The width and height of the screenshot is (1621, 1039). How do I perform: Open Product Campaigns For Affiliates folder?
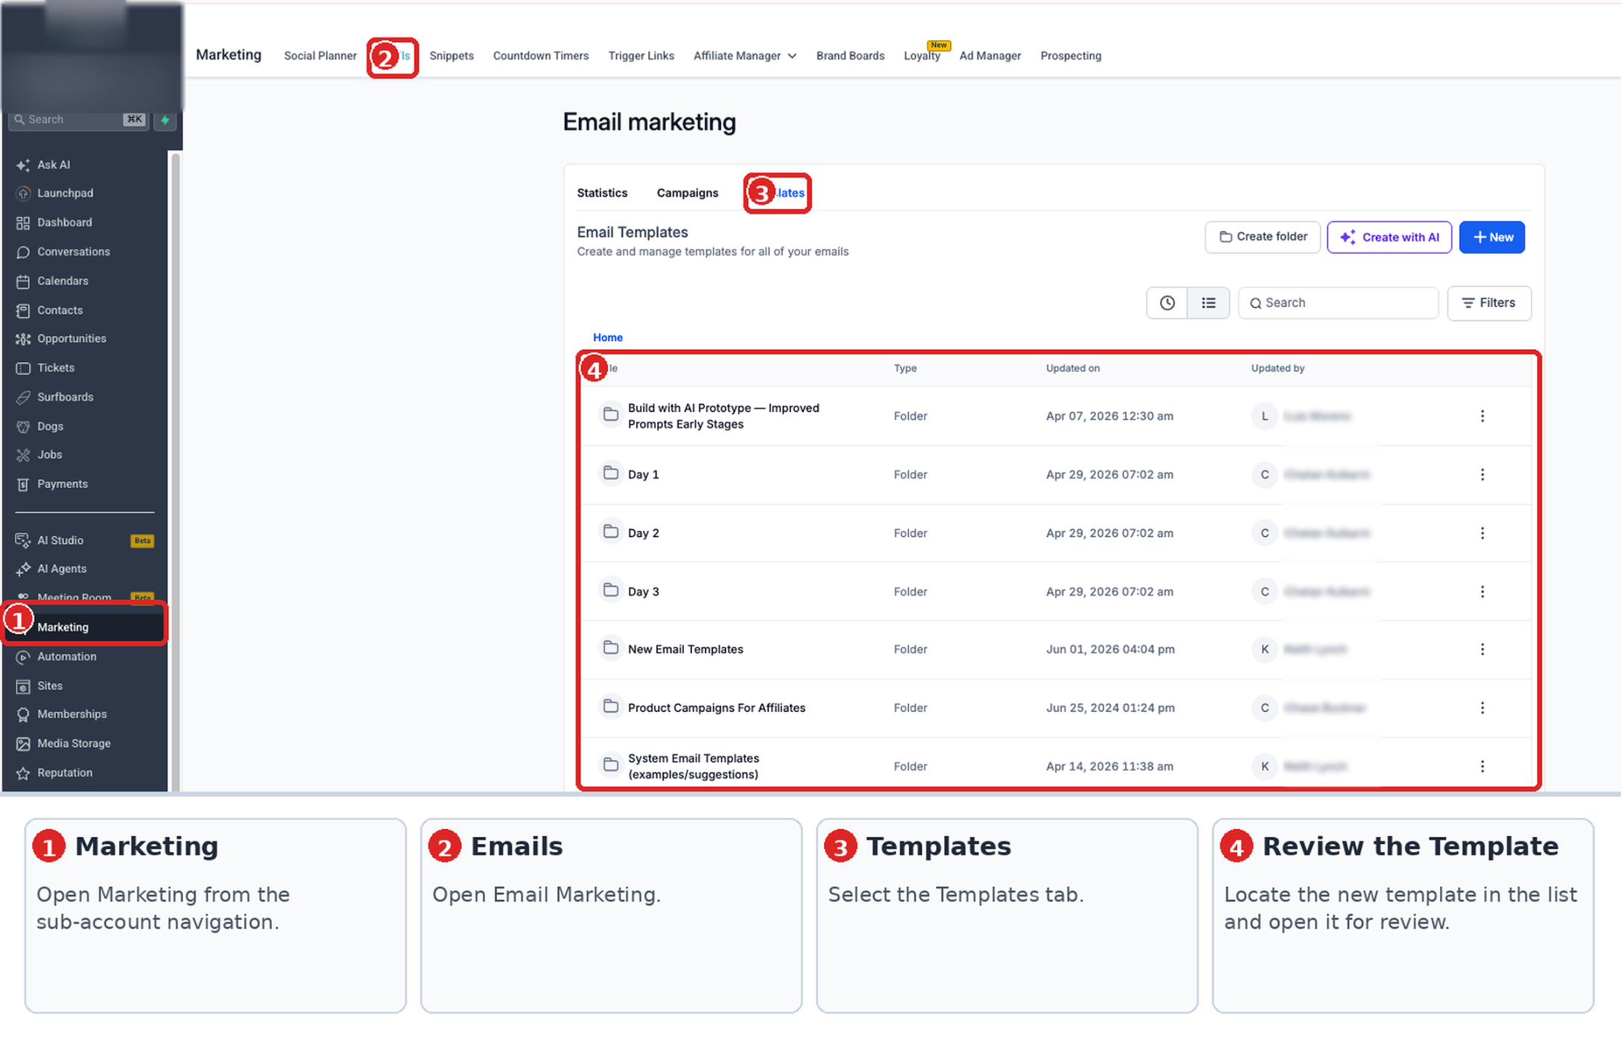click(x=717, y=708)
